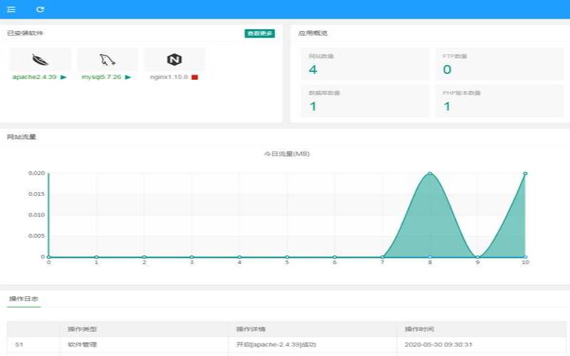Image resolution: width=570 pixels, height=356 pixels.
Task: Click the FTP数量 card showing 0
Action: [x=499, y=64]
